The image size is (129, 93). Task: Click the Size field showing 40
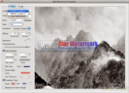(16, 24)
